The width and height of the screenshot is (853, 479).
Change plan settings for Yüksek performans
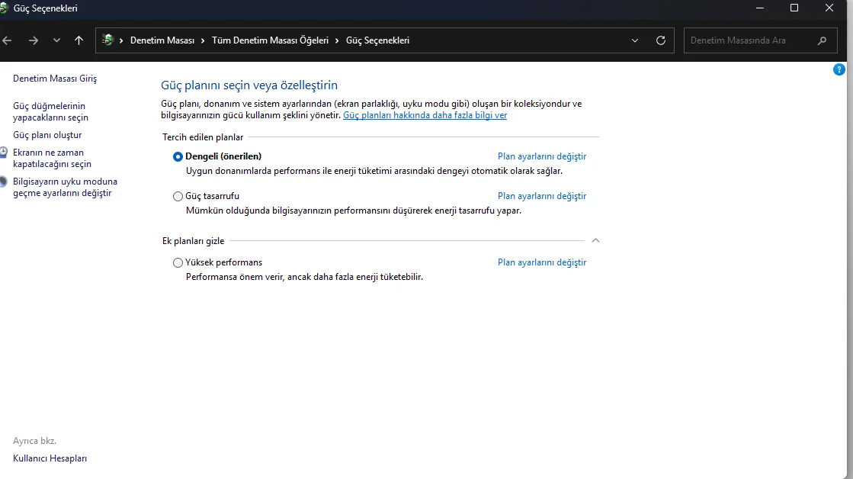click(542, 262)
